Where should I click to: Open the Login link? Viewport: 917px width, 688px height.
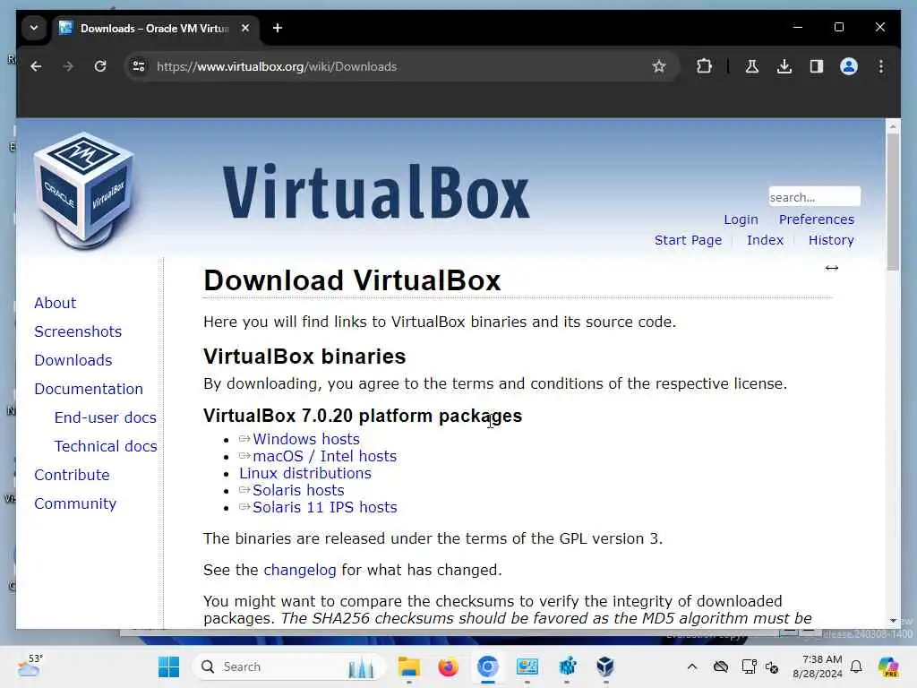click(x=741, y=219)
